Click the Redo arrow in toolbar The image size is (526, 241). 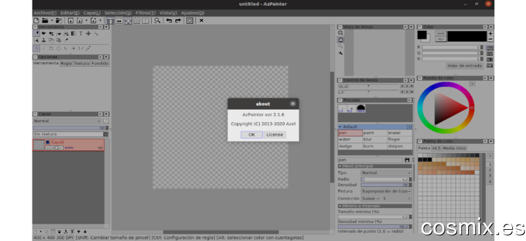click(x=178, y=20)
